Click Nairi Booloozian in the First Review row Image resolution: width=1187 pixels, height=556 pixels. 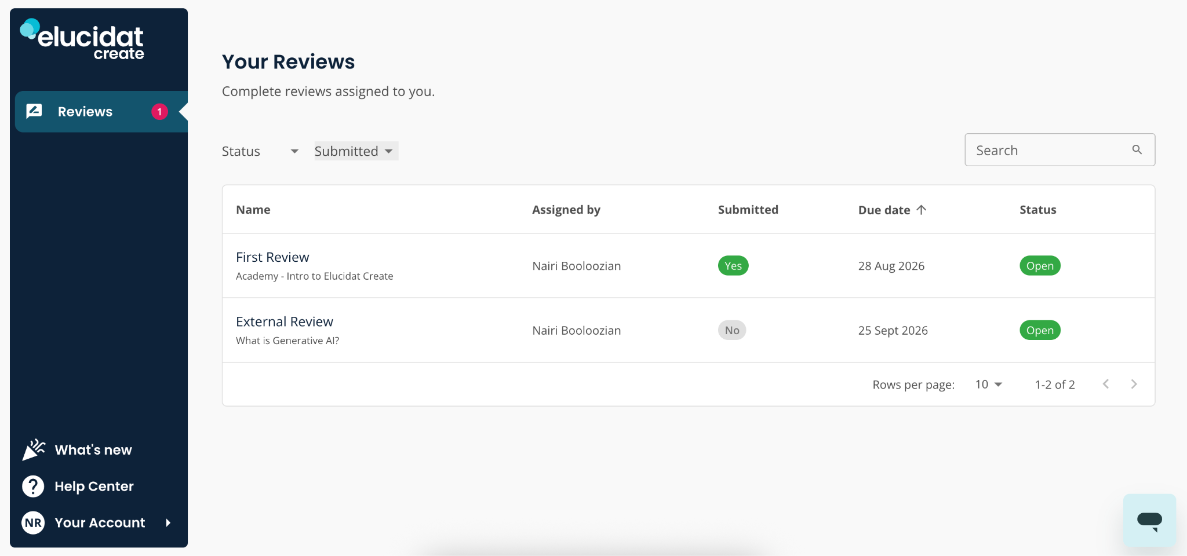pos(577,266)
